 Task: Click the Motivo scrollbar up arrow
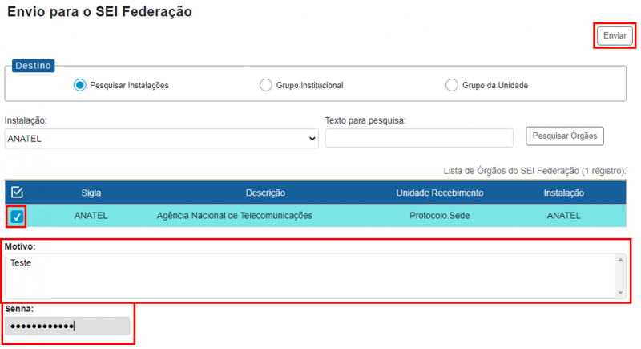[620, 260]
